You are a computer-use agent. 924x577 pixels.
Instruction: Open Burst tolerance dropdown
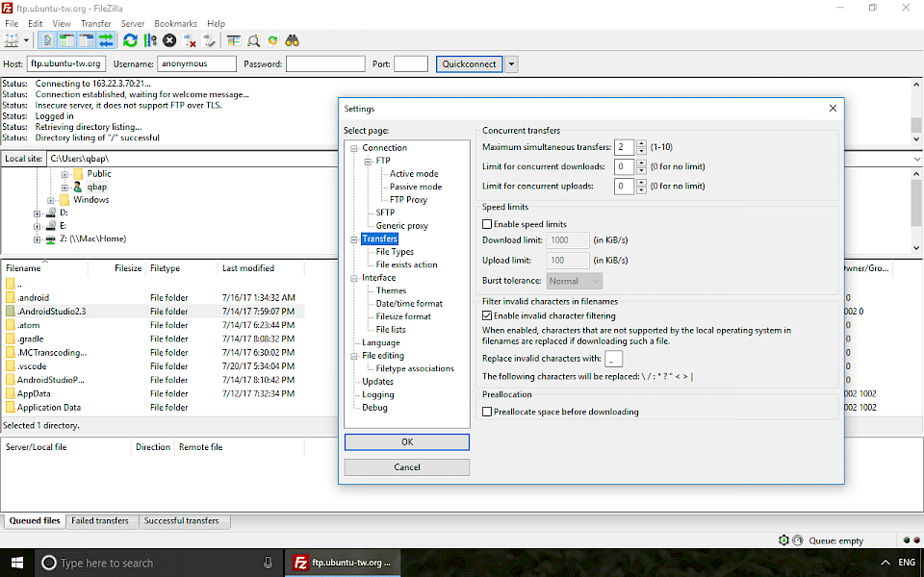pos(575,281)
